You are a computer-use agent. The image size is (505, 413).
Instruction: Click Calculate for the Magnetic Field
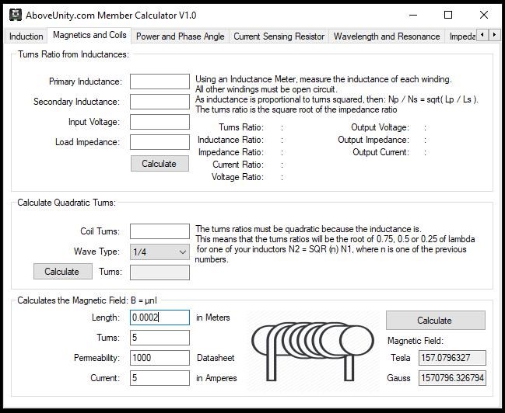coord(436,320)
